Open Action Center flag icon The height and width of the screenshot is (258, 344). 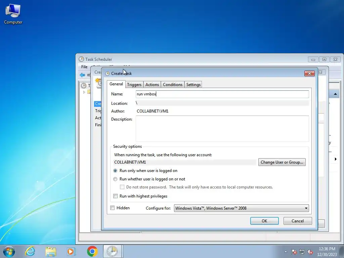[294, 252]
